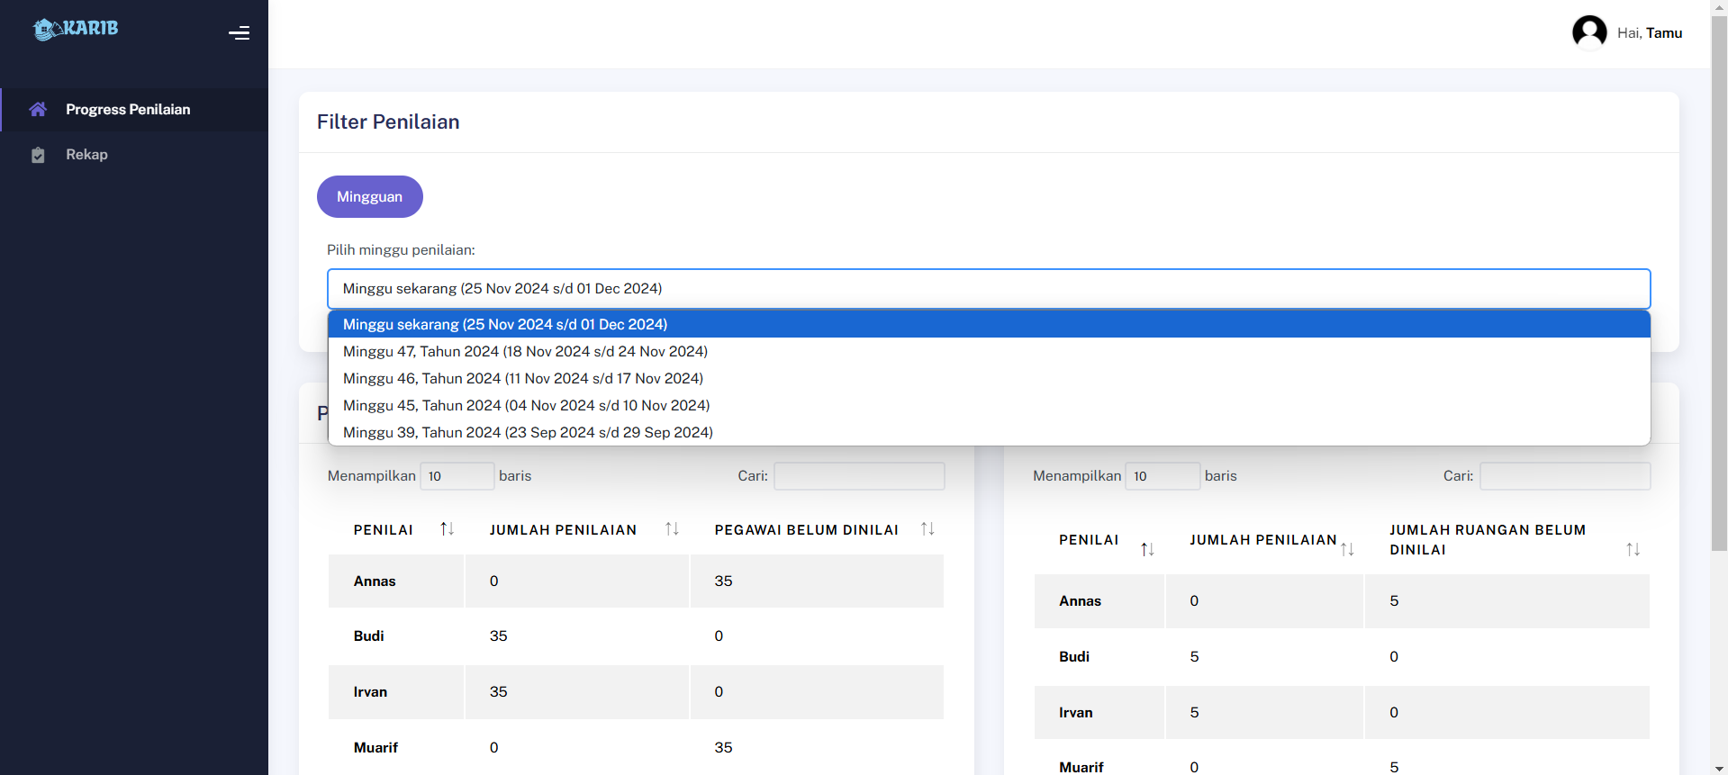This screenshot has height=775, width=1728.
Task: Sort by Jumlah Ruangan Belum Dinilai arrows
Action: (1633, 549)
